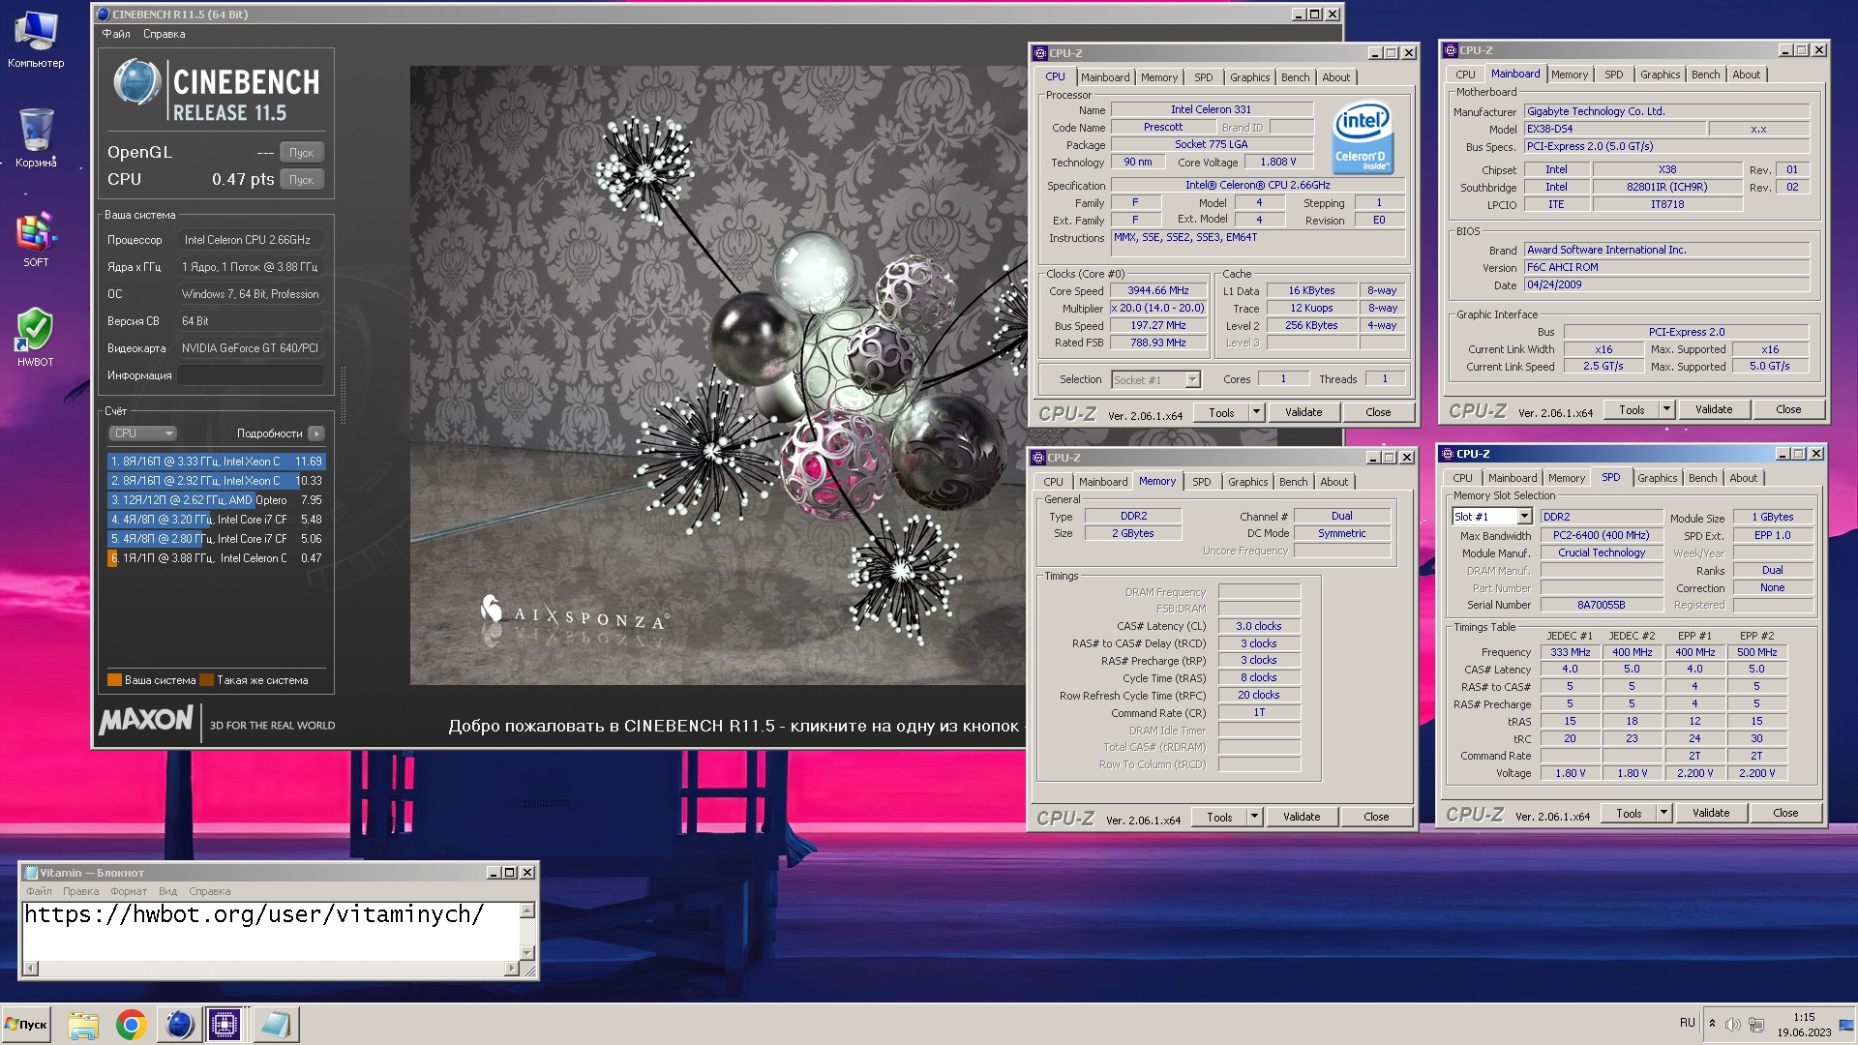
Task: Click the Cinebench title bar icon
Action: pyautogui.click(x=103, y=15)
